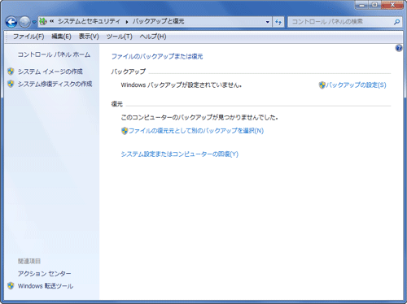Expand the breadcrumb overflow chevron
Viewport: 407px width, 304px height.
tap(51, 21)
